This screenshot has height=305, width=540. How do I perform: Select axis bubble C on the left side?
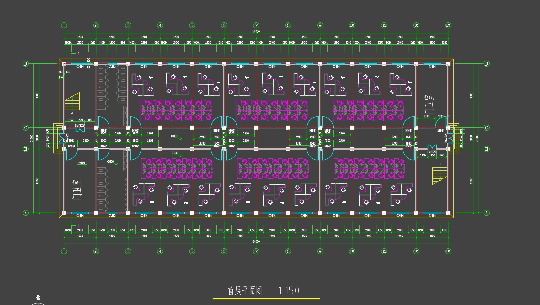tap(26, 128)
